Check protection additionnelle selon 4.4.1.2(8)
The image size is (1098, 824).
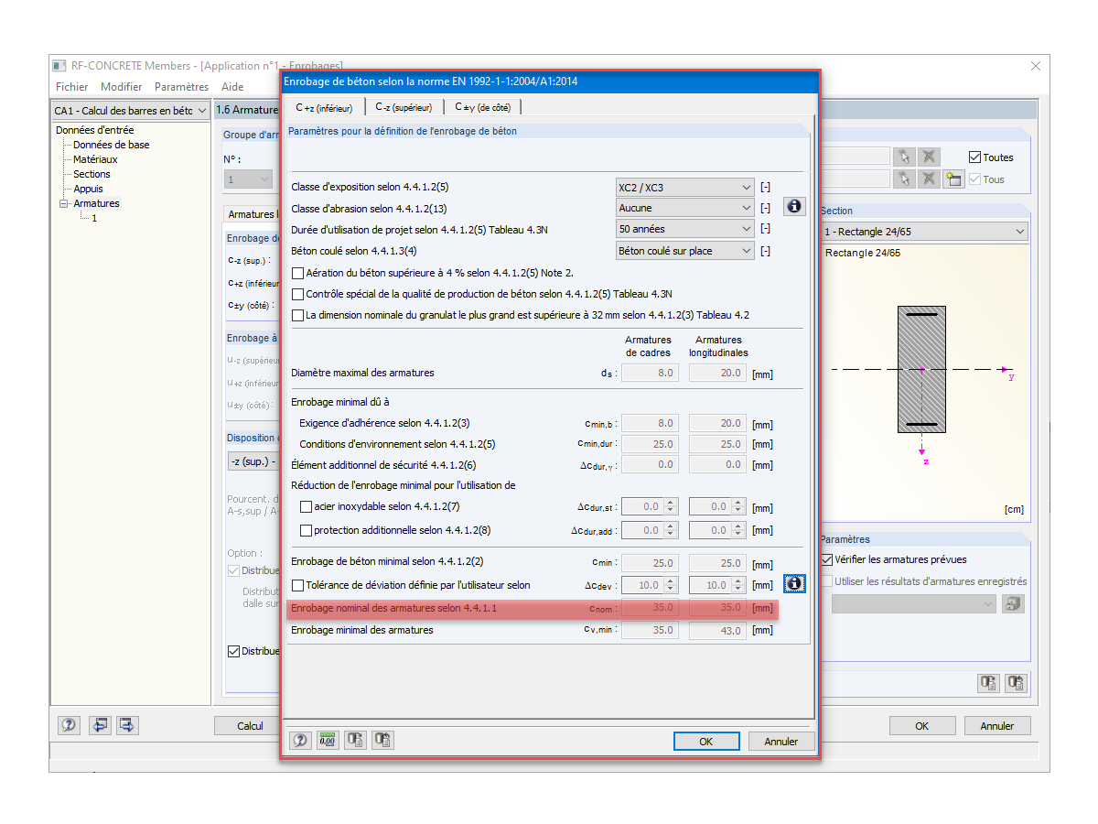click(x=306, y=530)
